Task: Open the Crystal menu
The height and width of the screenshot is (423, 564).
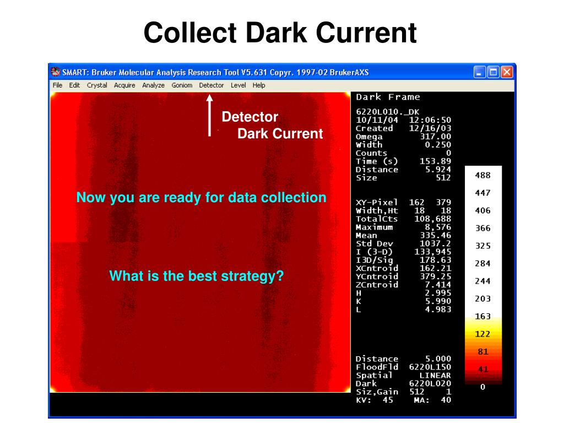Action: (97, 85)
